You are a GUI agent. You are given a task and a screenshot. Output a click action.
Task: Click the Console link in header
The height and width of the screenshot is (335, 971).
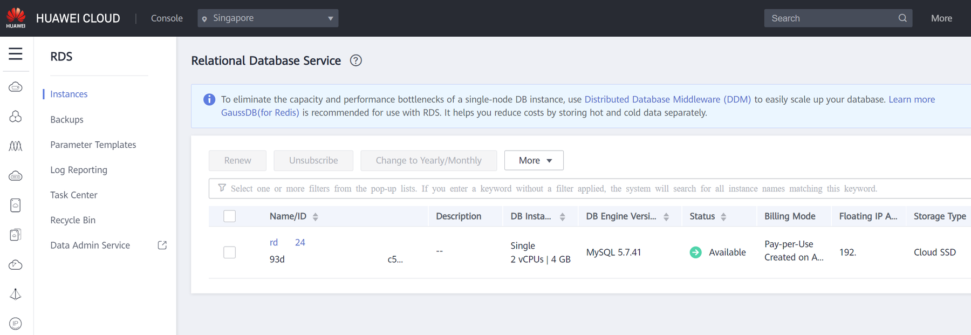[167, 18]
